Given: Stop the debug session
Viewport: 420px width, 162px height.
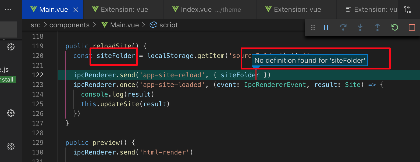Looking at the screenshot, I should [412, 27].
